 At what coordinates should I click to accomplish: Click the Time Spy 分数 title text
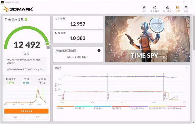[x=14, y=19]
